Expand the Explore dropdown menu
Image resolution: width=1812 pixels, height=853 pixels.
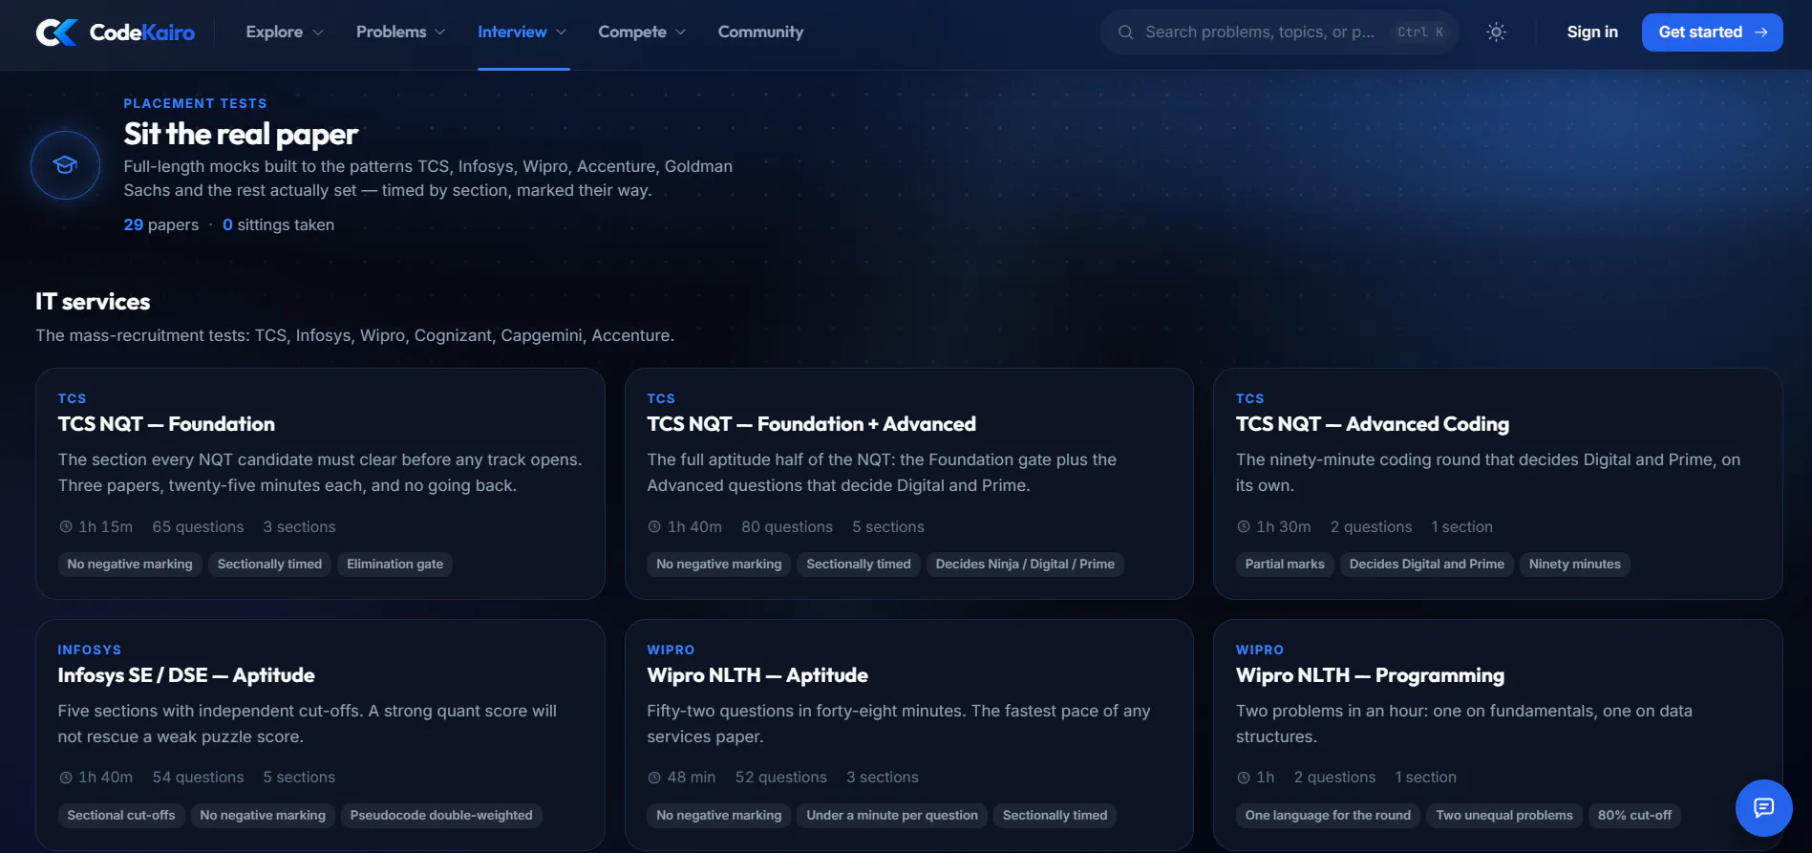[x=285, y=32]
